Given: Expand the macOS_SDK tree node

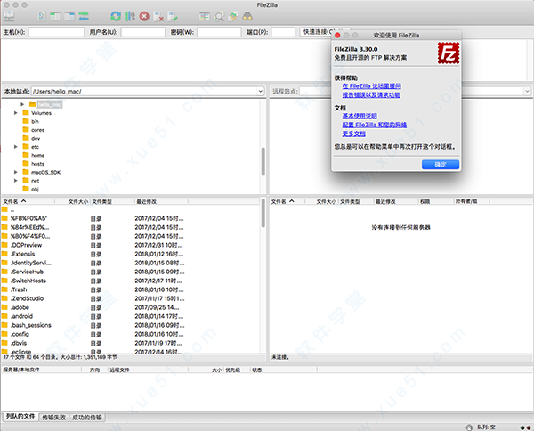Looking at the screenshot, I should [x=16, y=172].
